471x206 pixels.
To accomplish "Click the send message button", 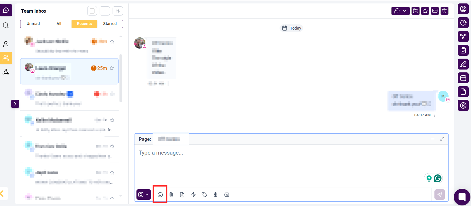I will coord(440,195).
